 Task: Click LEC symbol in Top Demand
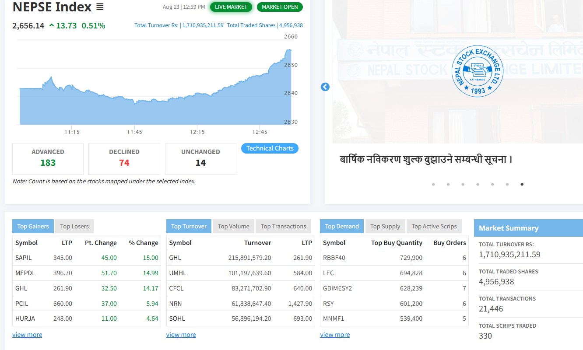tap(328, 273)
